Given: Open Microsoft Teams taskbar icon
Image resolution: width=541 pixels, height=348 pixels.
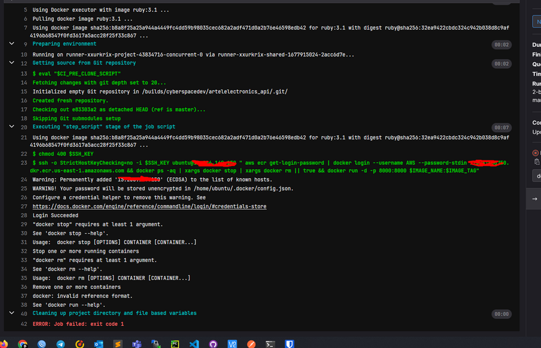Looking at the screenshot, I should (x=137, y=344).
